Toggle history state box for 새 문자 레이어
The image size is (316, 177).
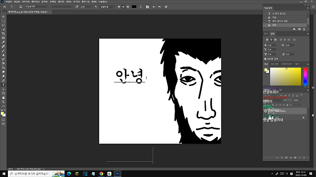265,13
